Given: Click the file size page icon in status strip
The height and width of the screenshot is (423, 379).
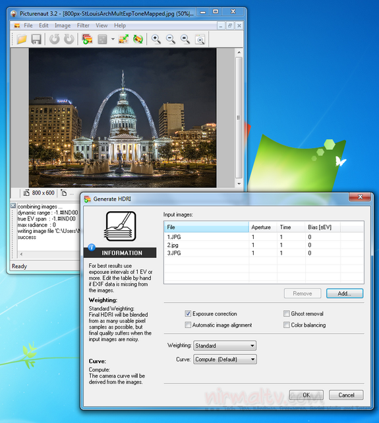Looking at the screenshot, I should 64,193.
